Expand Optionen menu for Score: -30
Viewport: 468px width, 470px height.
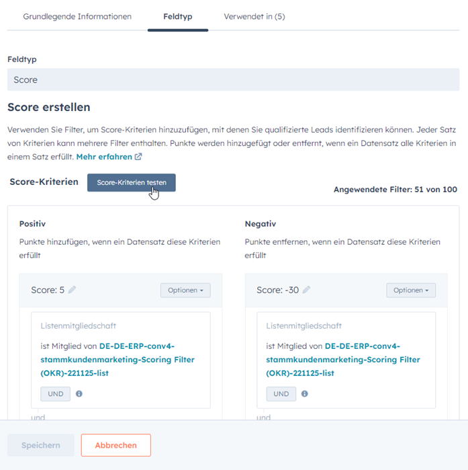point(411,290)
